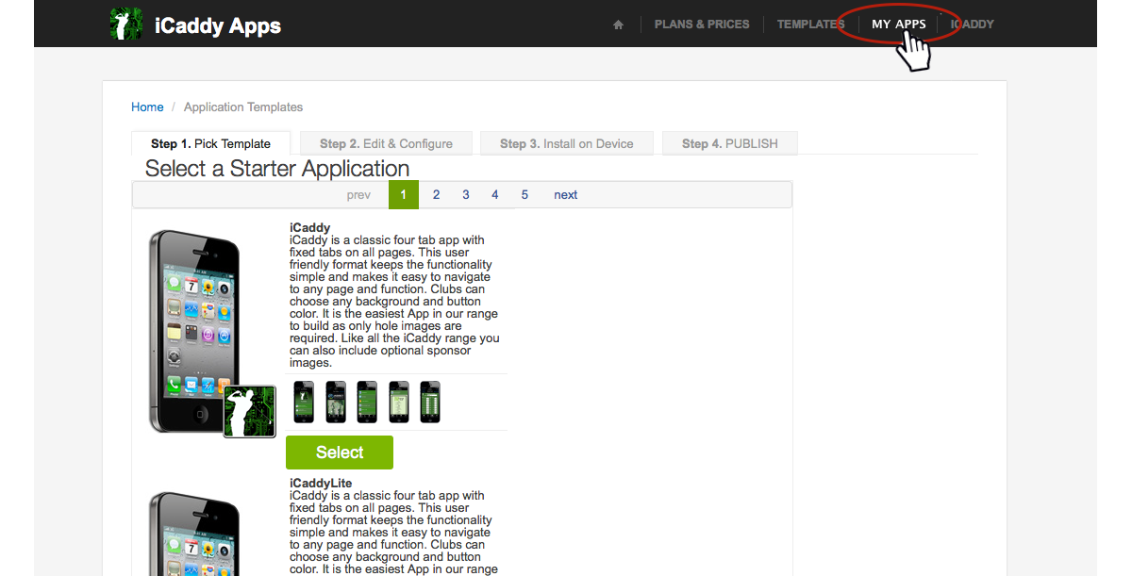
Task: Go to the Step 4. PUBLISH tab
Action: pos(730,143)
